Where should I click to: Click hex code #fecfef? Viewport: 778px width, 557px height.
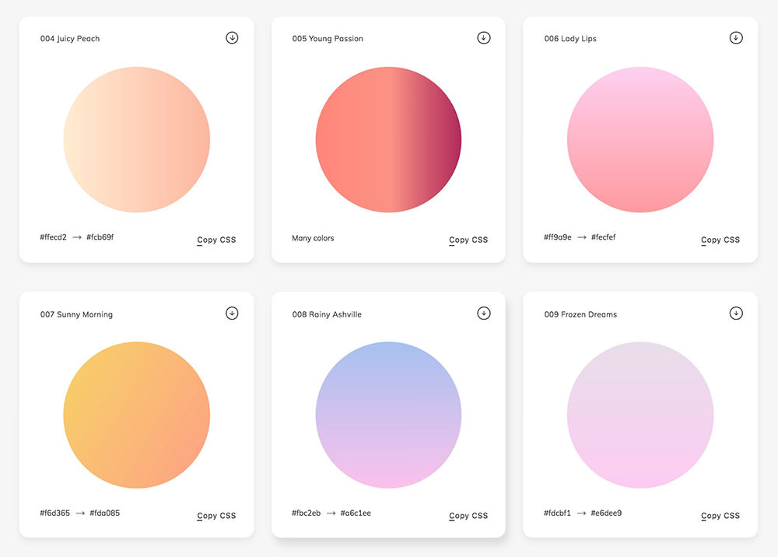click(x=604, y=237)
